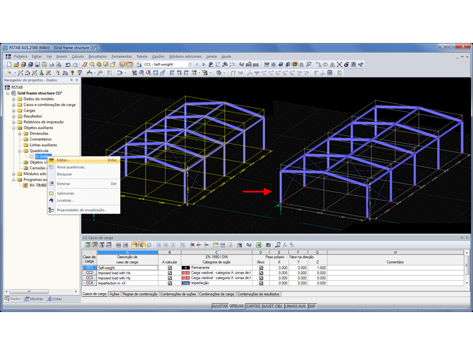Click the New file icon
This screenshot has width=473, height=355.
pos(9,64)
